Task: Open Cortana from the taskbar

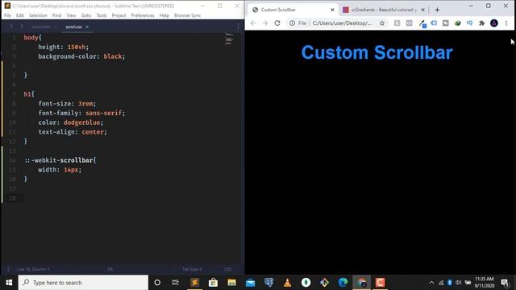Action: [x=157, y=283]
